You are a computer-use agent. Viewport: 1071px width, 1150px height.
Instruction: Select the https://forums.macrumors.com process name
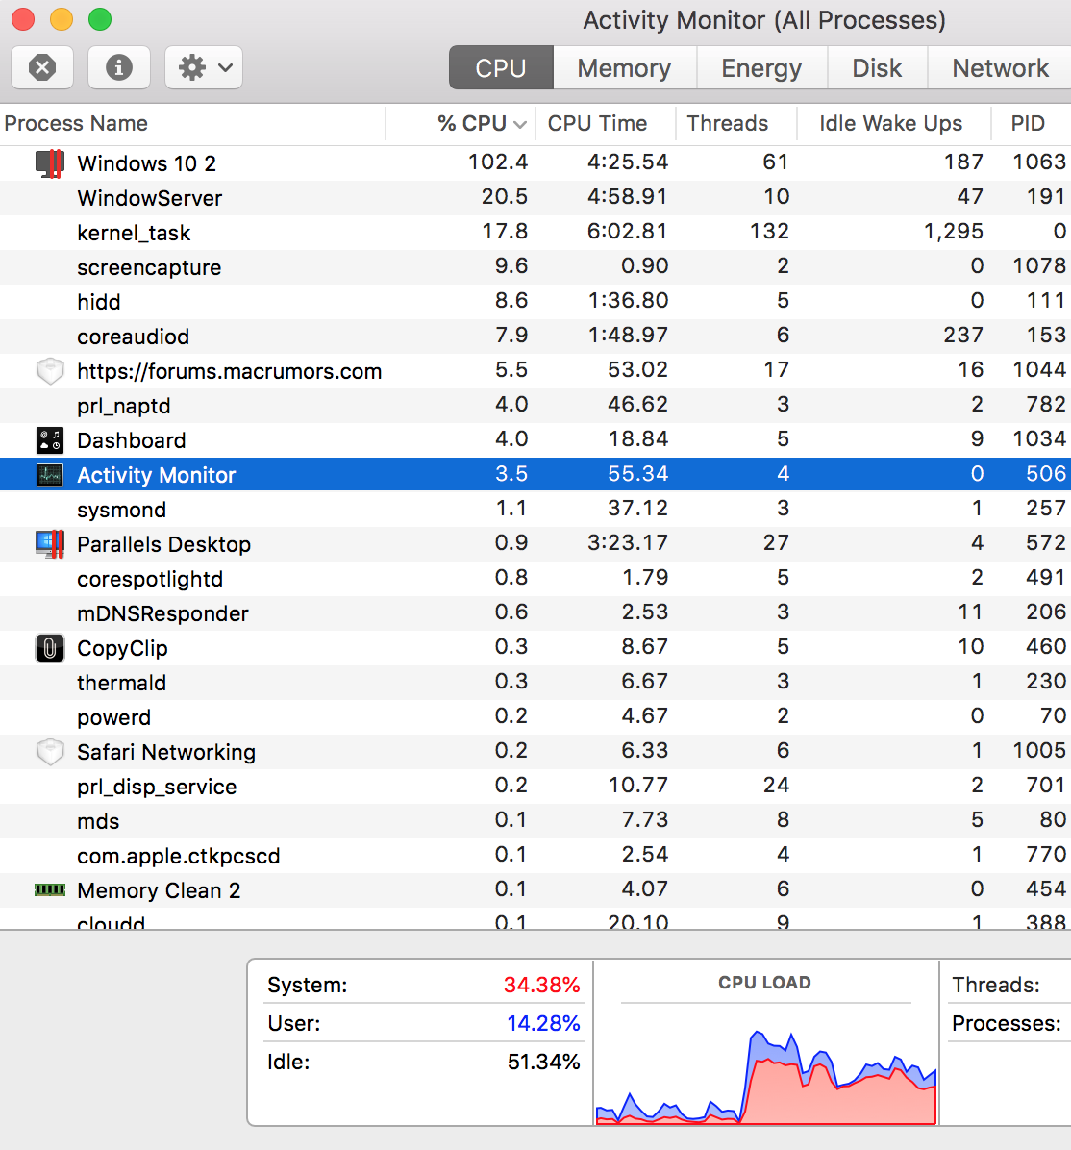tap(230, 371)
